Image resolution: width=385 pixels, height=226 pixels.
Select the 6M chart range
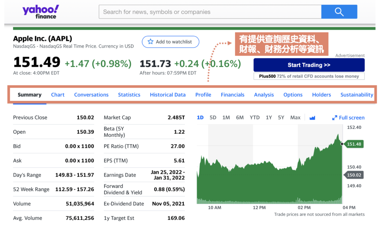tap(239, 118)
